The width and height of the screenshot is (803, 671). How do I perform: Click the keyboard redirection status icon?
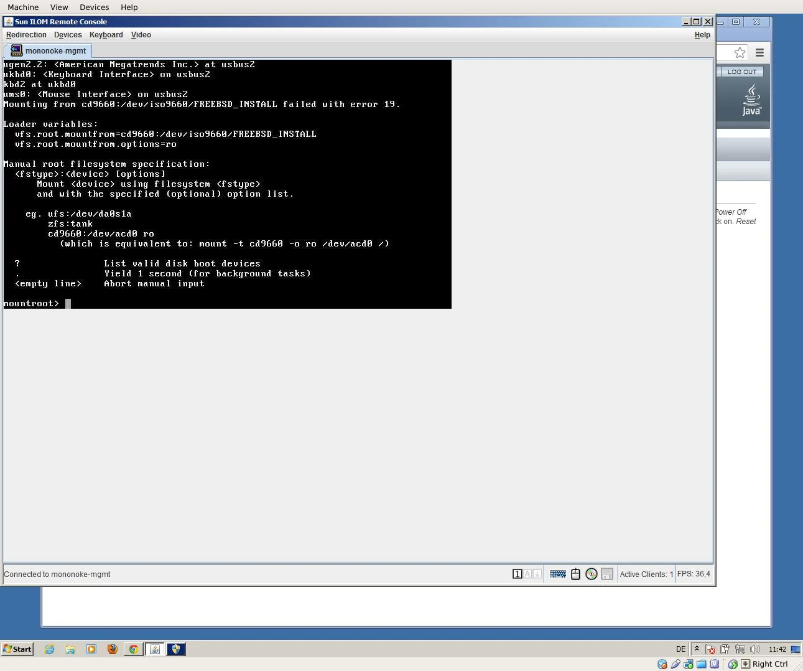(x=557, y=574)
